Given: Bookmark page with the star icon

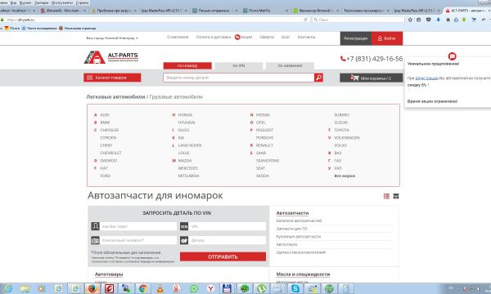Looking at the screenshot, I should pos(410,20).
